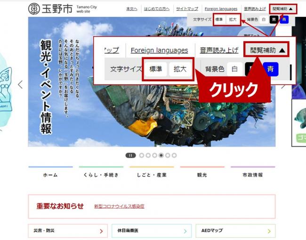Open the はじめての方へ link
The width and height of the screenshot is (306, 240).
click(157, 9)
